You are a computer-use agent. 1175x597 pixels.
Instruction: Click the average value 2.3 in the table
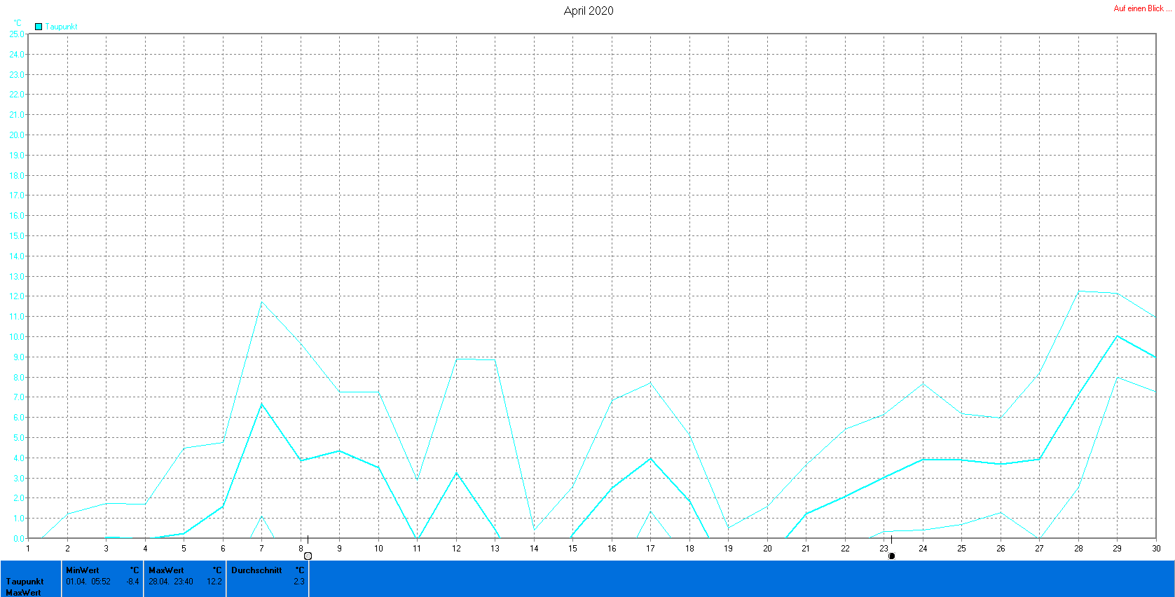click(298, 582)
